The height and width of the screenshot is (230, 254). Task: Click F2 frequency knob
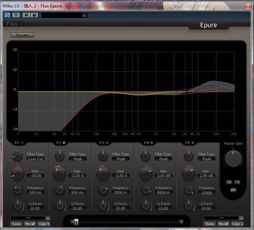coord(60,190)
